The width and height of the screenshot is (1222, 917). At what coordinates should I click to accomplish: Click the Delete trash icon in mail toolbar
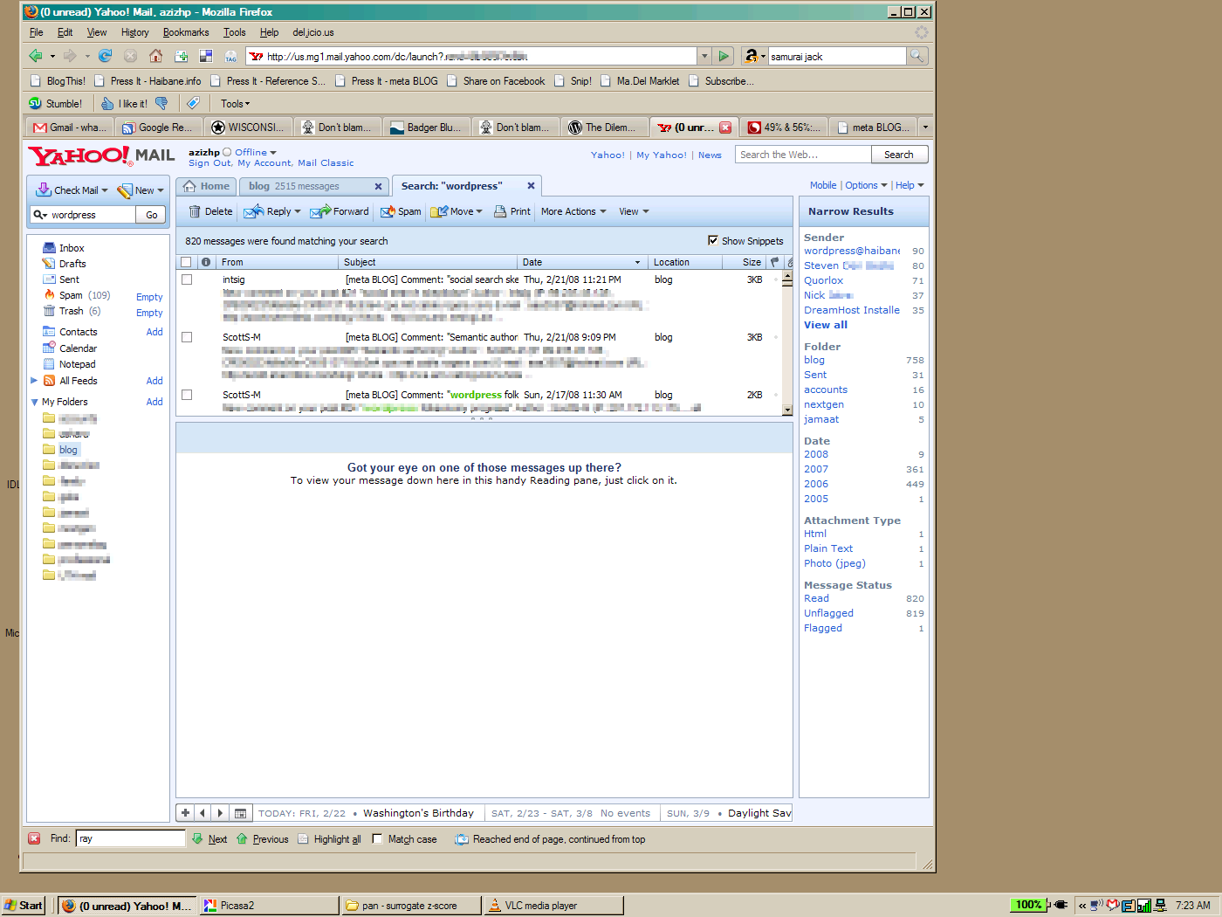195,211
